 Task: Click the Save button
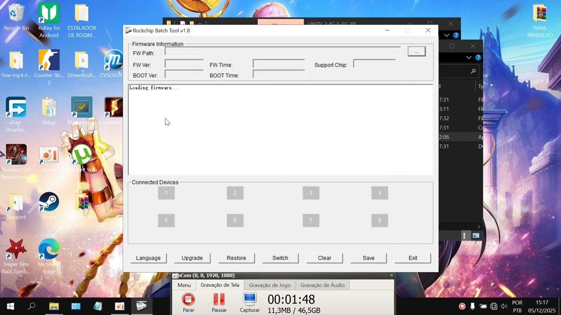pyautogui.click(x=369, y=258)
